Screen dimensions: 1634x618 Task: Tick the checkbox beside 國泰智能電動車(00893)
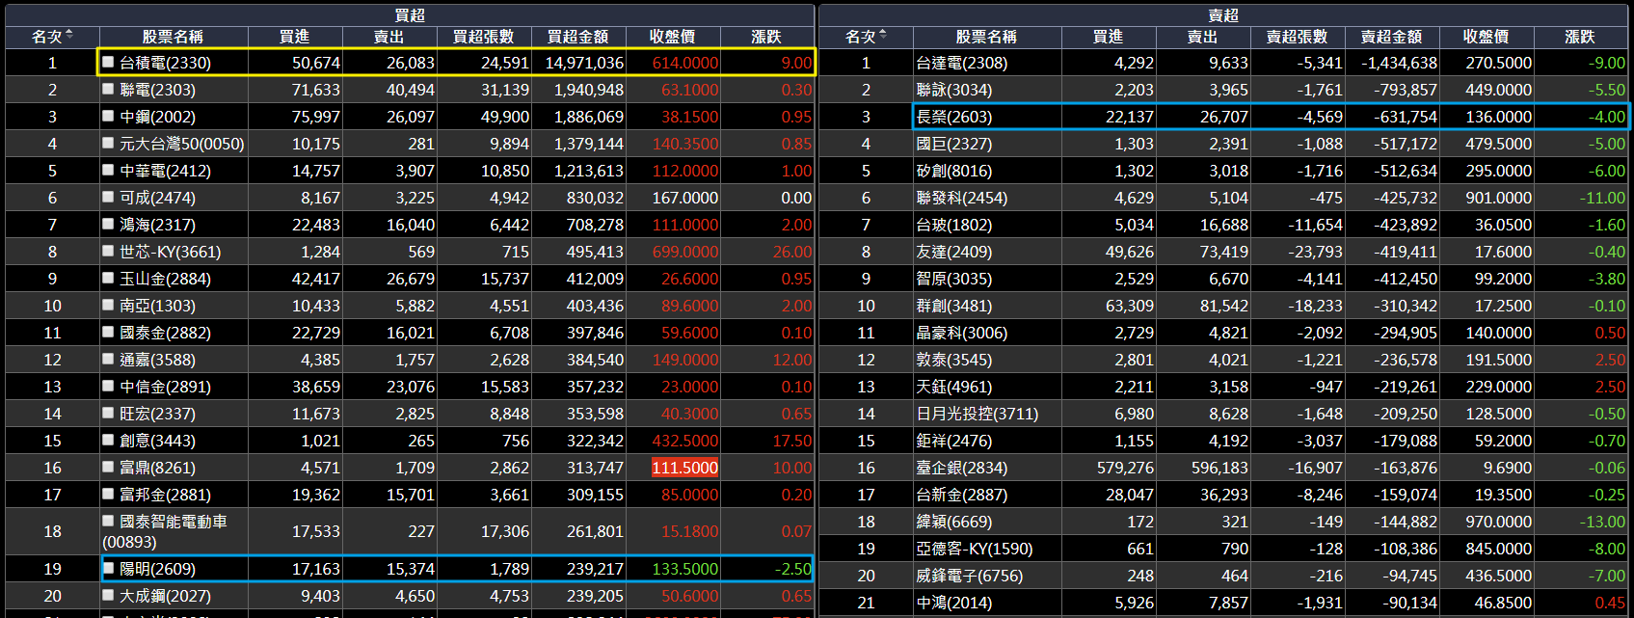108,521
